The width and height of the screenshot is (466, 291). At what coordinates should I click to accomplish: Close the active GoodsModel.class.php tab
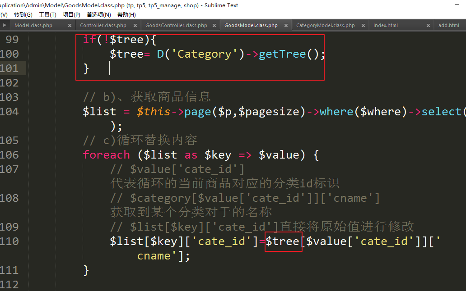[286, 26]
